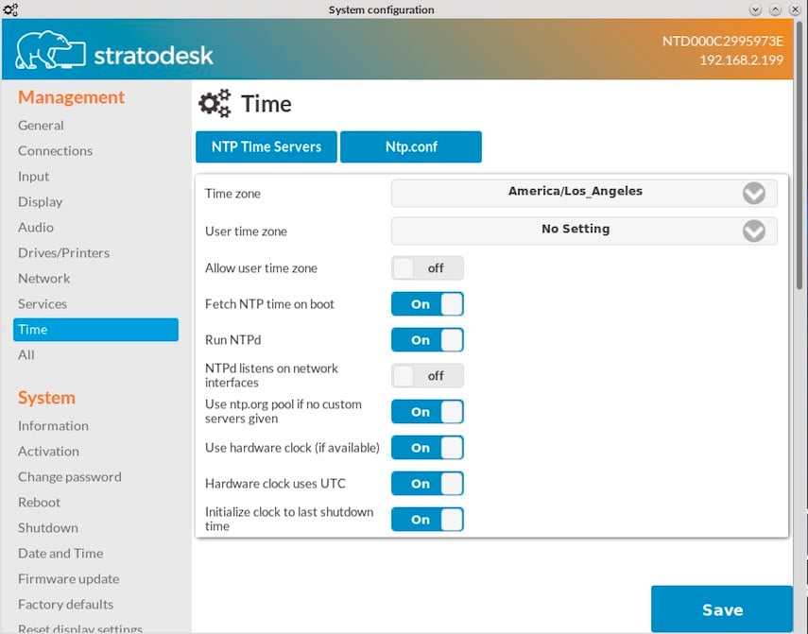
Task: Click the User time zone arrow icon
Action: (753, 231)
